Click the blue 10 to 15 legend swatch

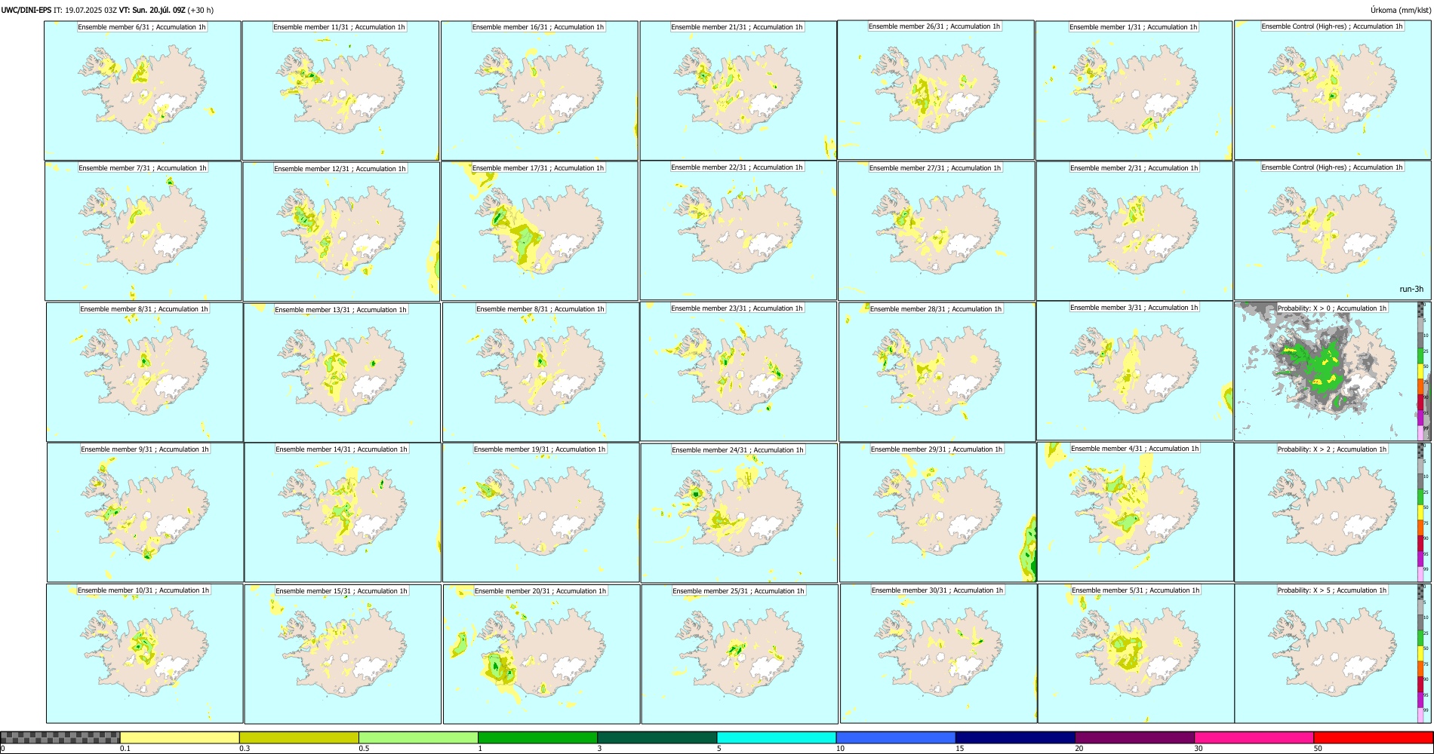896,737
